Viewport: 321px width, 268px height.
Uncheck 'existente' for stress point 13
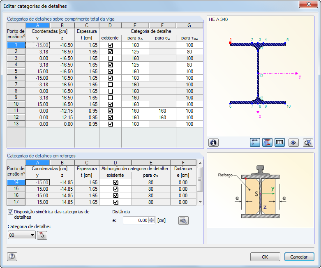click(110, 124)
